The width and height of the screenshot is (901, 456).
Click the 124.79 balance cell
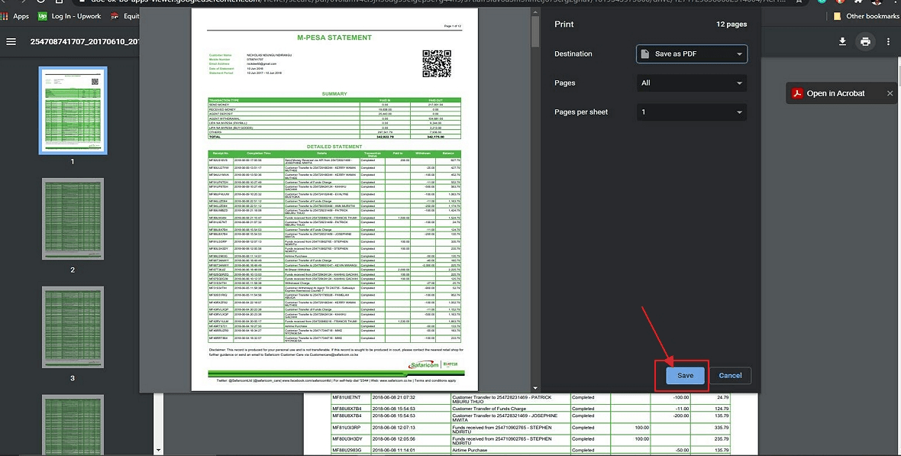[722, 409]
